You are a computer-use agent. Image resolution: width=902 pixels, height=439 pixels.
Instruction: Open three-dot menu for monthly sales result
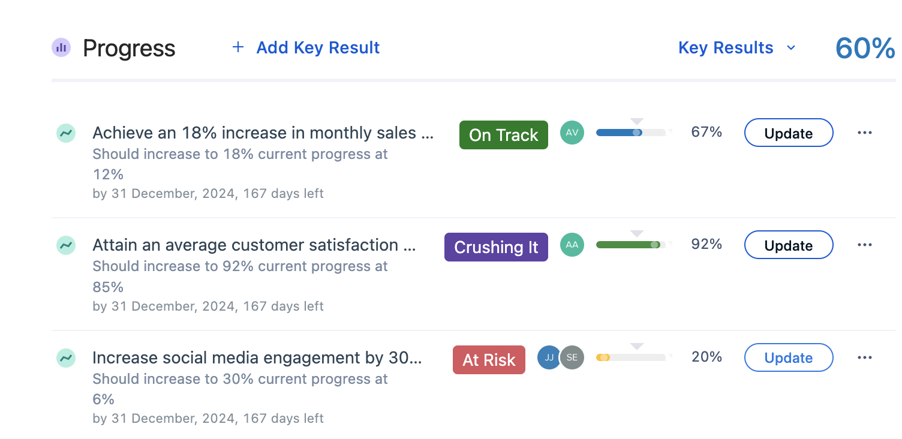[864, 133]
